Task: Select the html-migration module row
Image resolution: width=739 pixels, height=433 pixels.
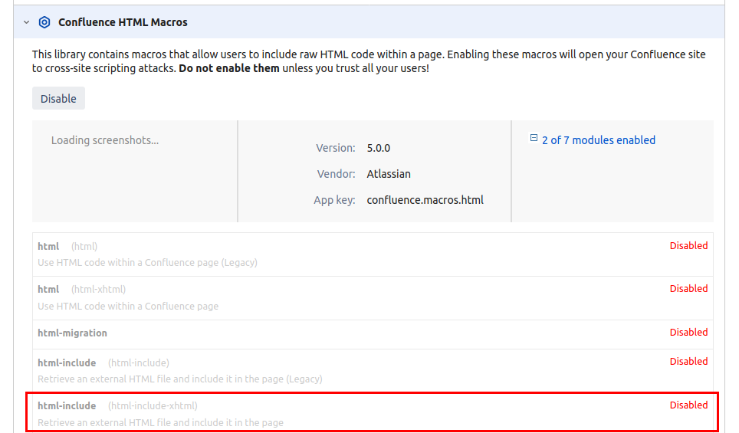Action: coord(373,335)
